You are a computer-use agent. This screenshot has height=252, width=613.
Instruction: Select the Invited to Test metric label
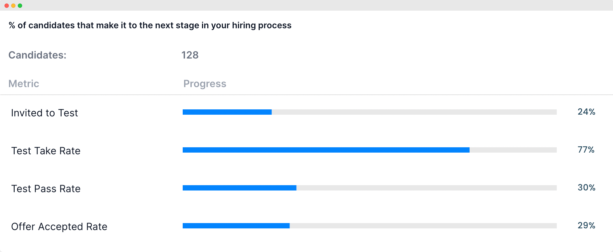pos(45,113)
